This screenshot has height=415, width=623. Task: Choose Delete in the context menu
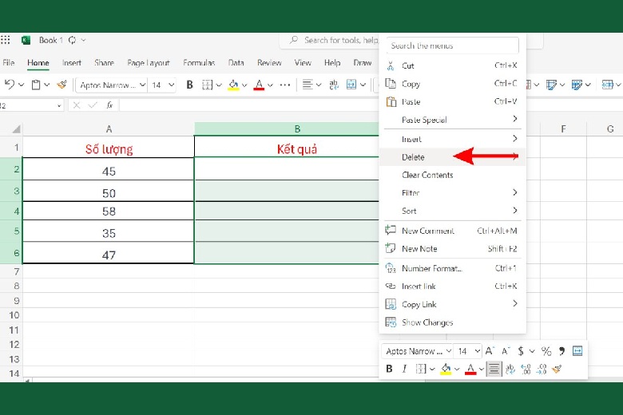click(x=453, y=157)
